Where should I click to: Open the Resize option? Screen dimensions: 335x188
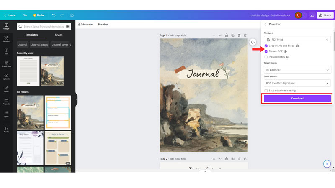click(x=39, y=15)
